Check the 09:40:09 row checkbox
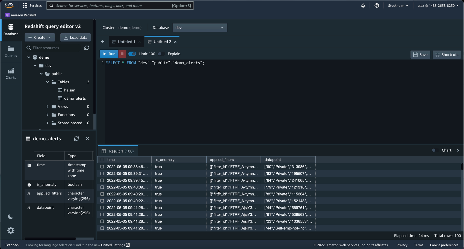This screenshot has width=464, height=249. point(102,187)
